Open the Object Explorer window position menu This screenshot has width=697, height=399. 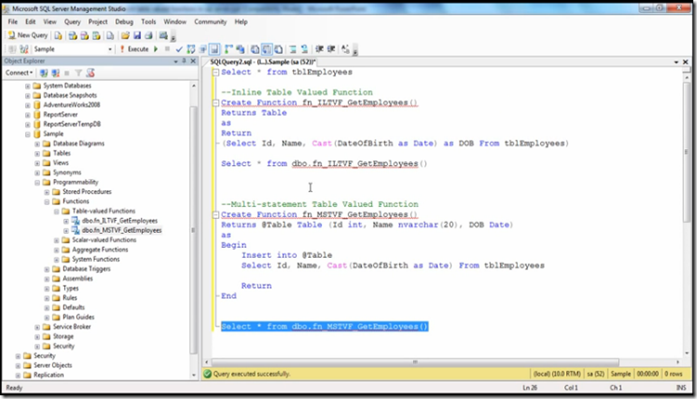point(175,61)
